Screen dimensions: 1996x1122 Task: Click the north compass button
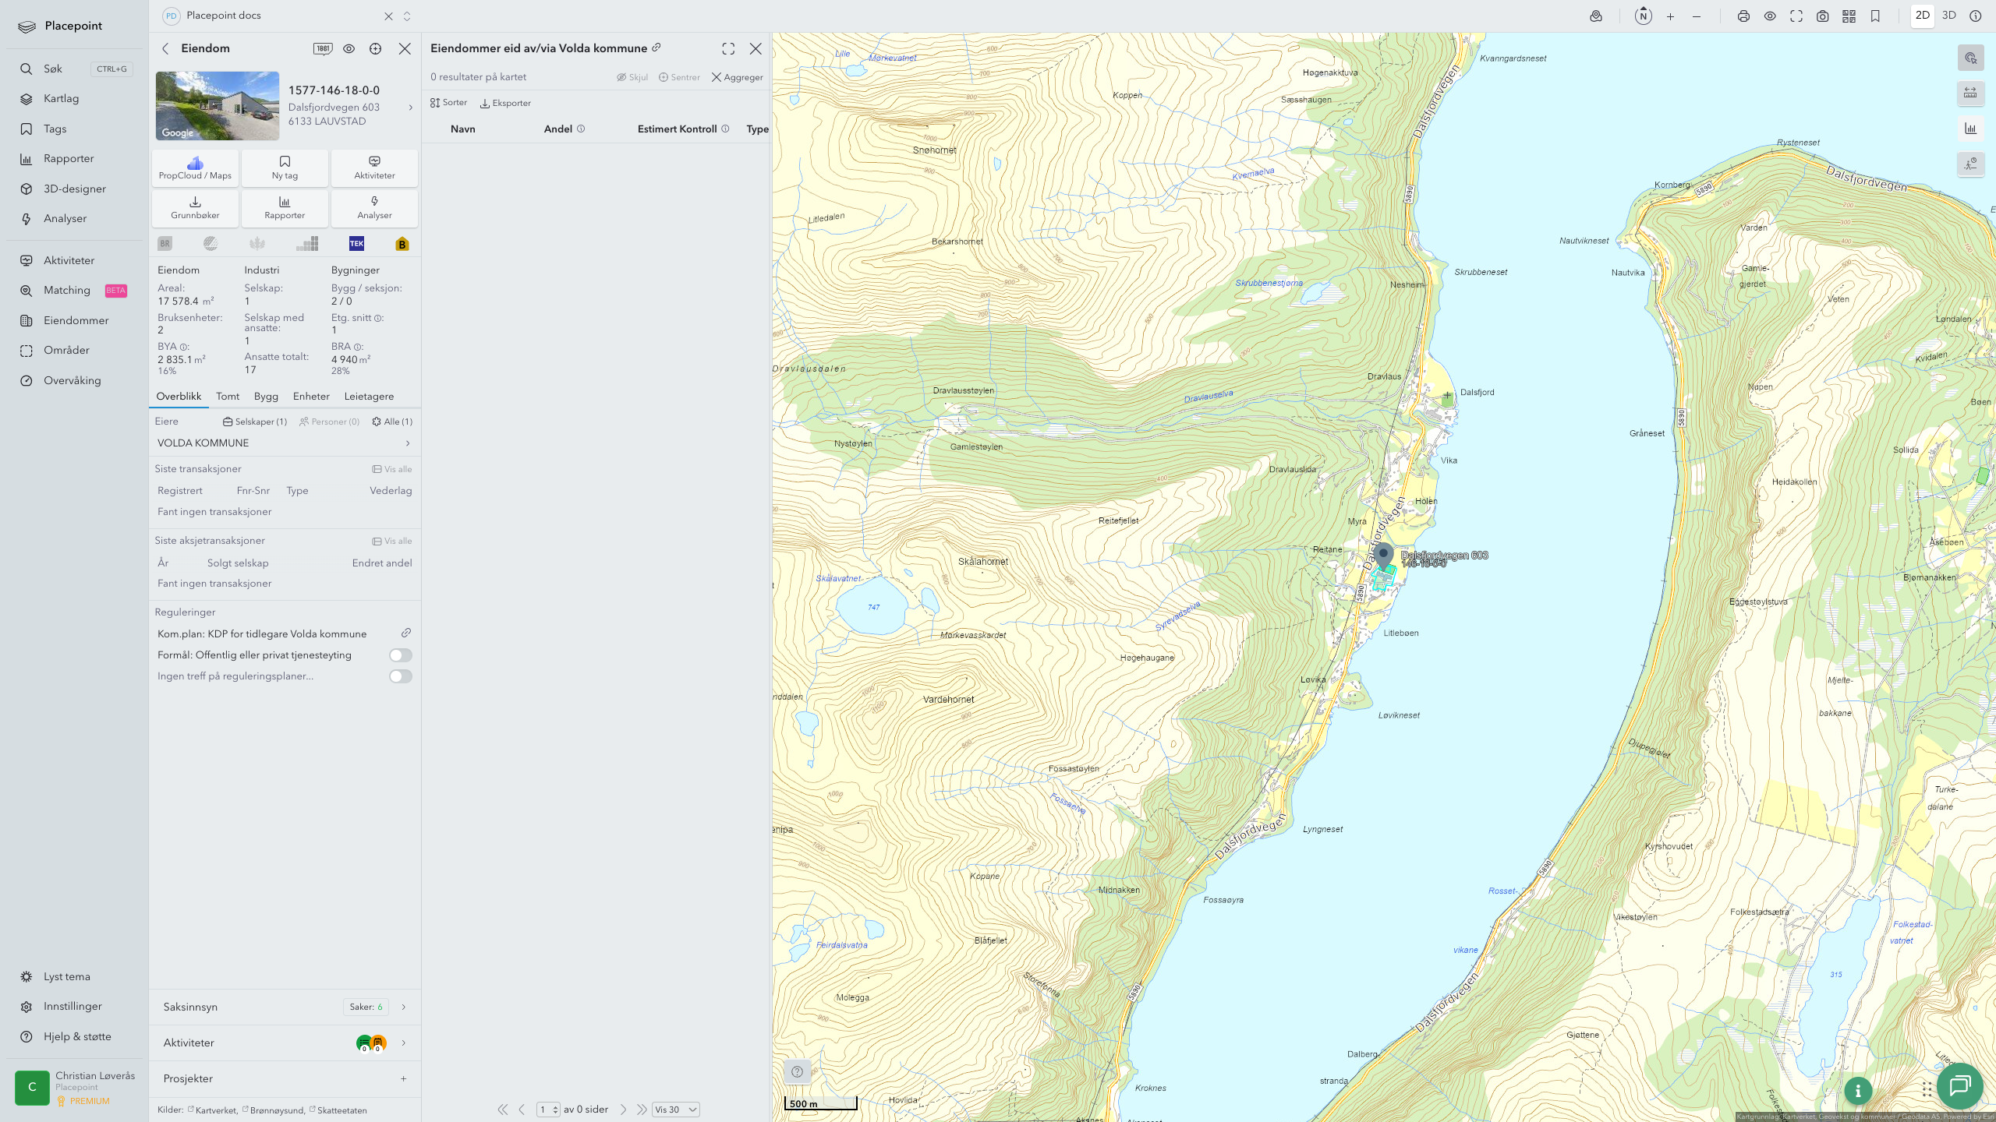1644,16
